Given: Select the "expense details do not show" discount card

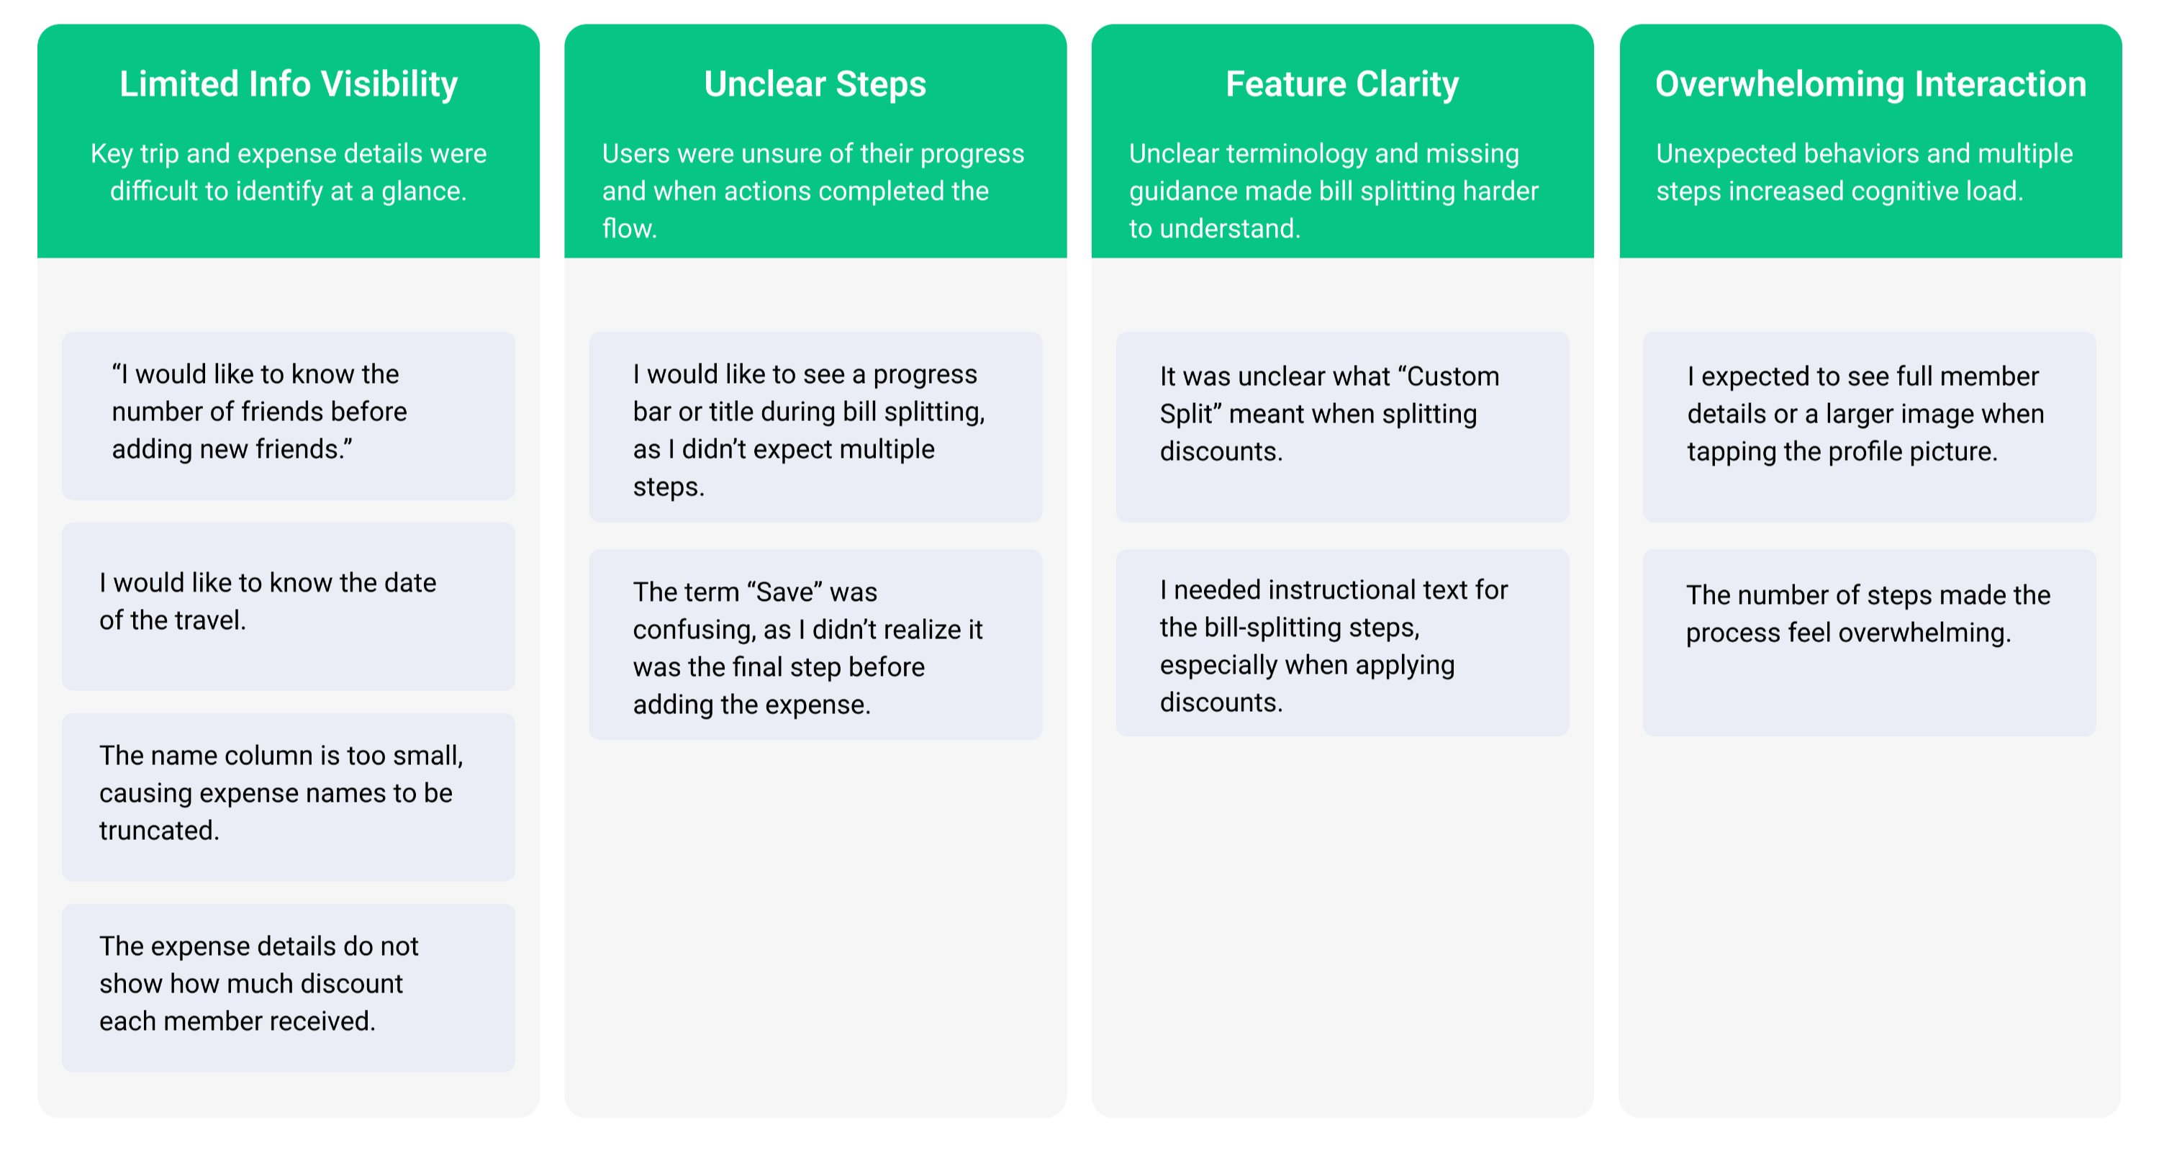Looking at the screenshot, I should pos(289,986).
